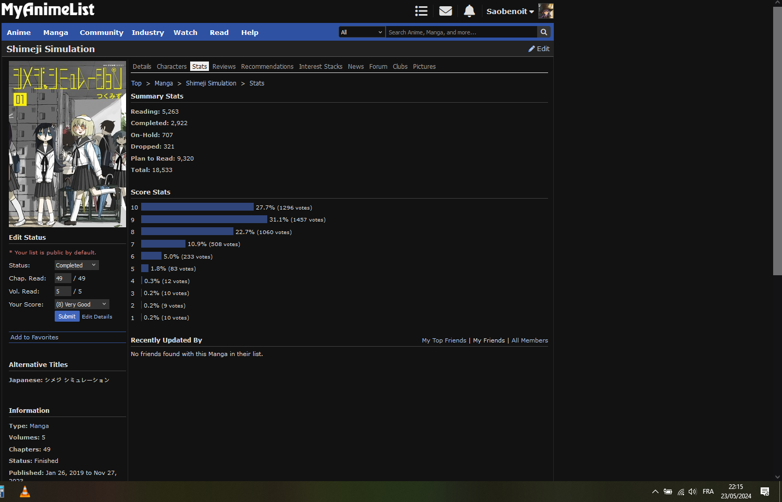Click the Chap. Read input field
Screen dimensions: 782x502
[63, 278]
